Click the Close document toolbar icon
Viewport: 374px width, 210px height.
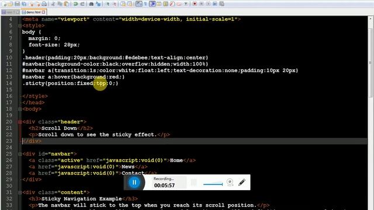(32, 4)
